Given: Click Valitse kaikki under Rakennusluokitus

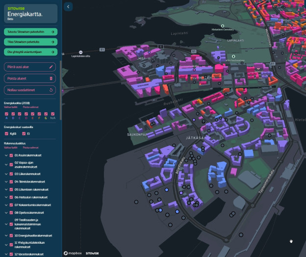Looking at the screenshot, I should 11,148.
